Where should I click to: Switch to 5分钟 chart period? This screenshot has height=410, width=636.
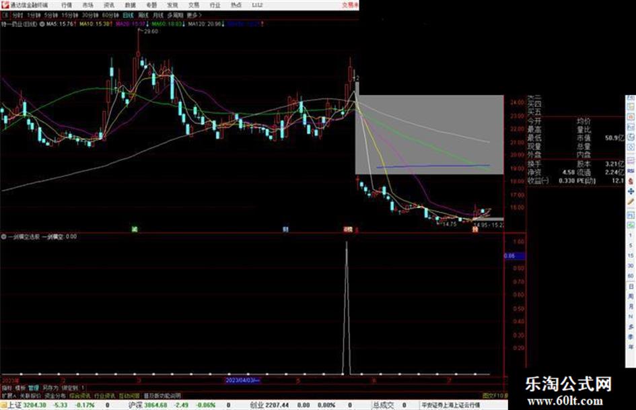click(51, 15)
